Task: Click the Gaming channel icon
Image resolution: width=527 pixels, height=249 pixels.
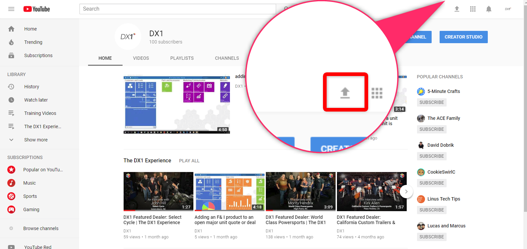Action: pyautogui.click(x=11, y=209)
